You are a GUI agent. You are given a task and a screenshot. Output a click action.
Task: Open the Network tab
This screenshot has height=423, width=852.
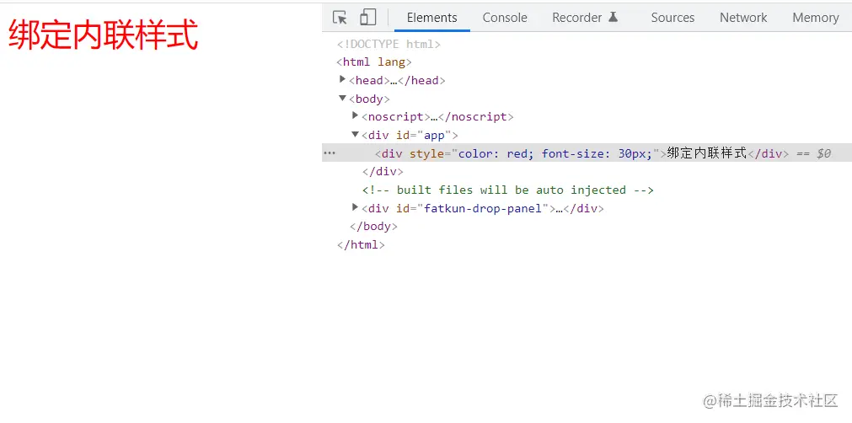[x=743, y=18]
